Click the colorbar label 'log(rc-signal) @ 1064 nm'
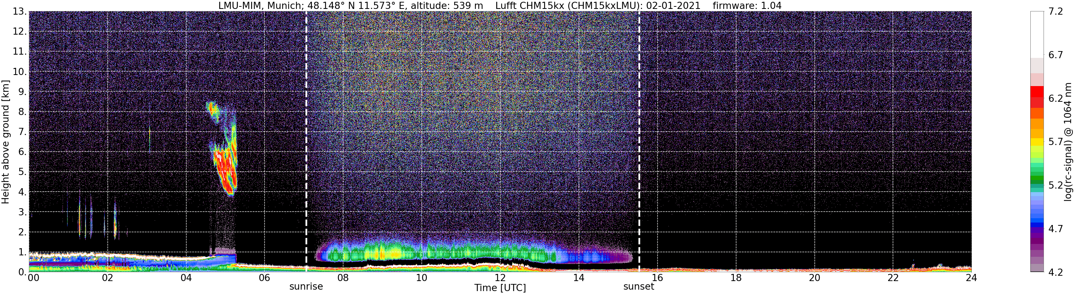This screenshot has width=1075, height=295. point(1069,142)
